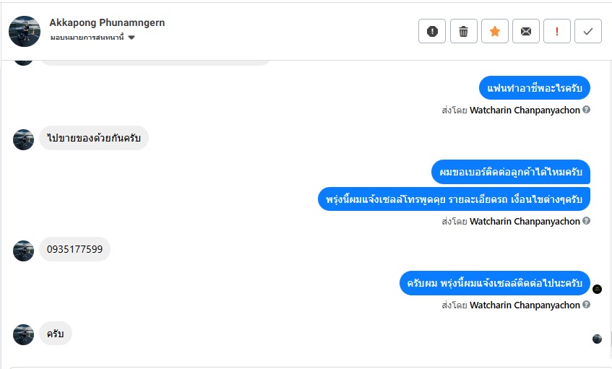Click the phone number 0935177599 message
Image resolution: width=612 pixels, height=369 pixels.
pos(74,249)
